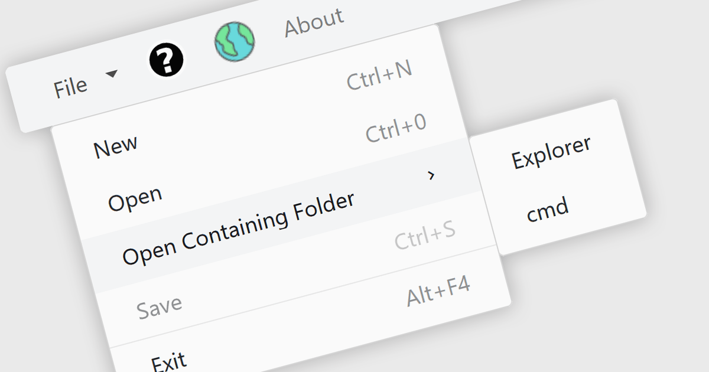Select Explorer in the submenu
Screen dimensions: 709x372
tap(551, 152)
